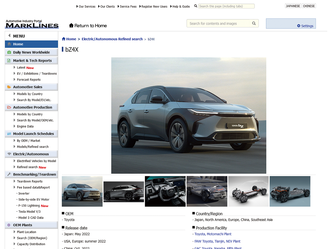Open Electric/Autonomous Refined search breadcrumb
The height and width of the screenshot is (249, 332).
112,39
